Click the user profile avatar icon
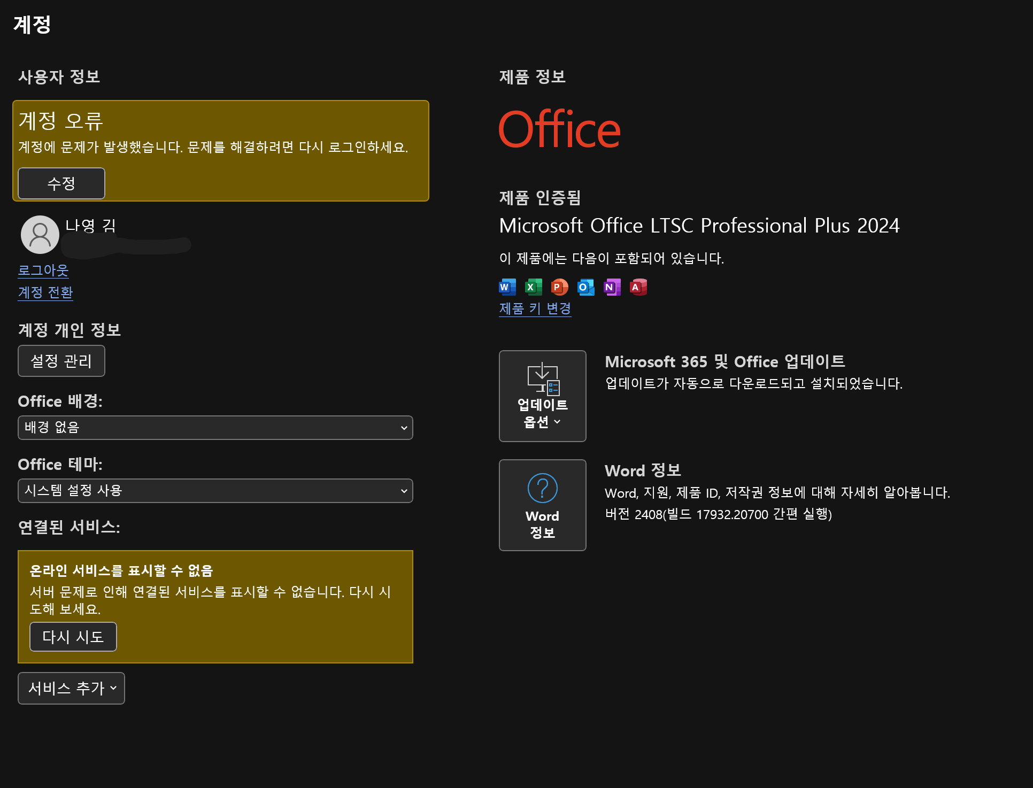Viewport: 1033px width, 788px height. (40, 235)
